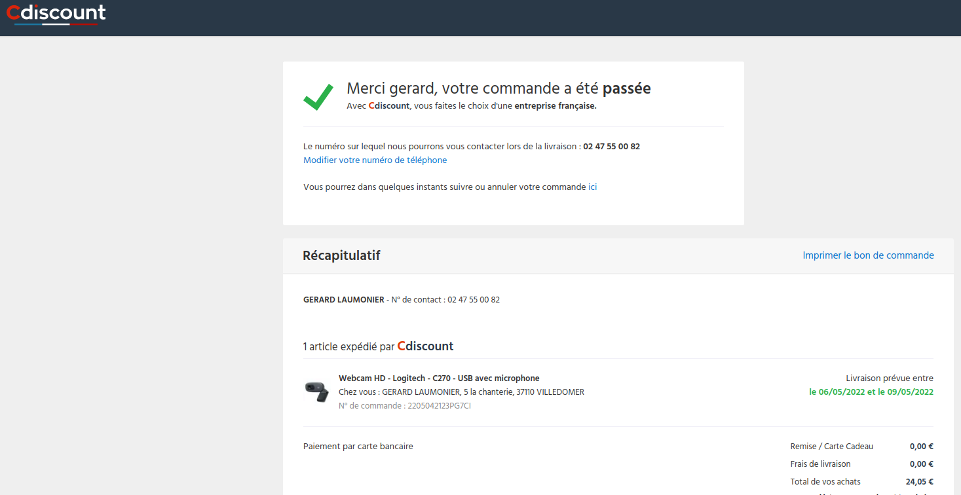
Task: Click 'Imprimer le bon de commande'
Action: [x=868, y=255]
